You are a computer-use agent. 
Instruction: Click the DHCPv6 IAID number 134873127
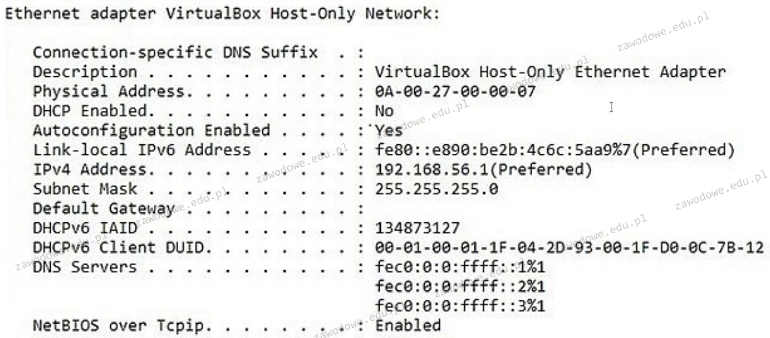pyautogui.click(x=417, y=228)
